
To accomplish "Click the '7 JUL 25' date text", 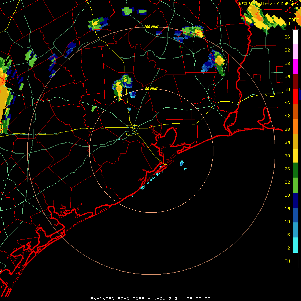I will [181, 299].
